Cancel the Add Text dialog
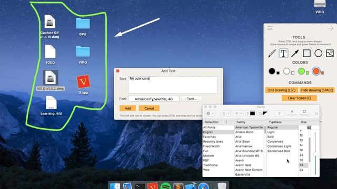 pos(149,108)
